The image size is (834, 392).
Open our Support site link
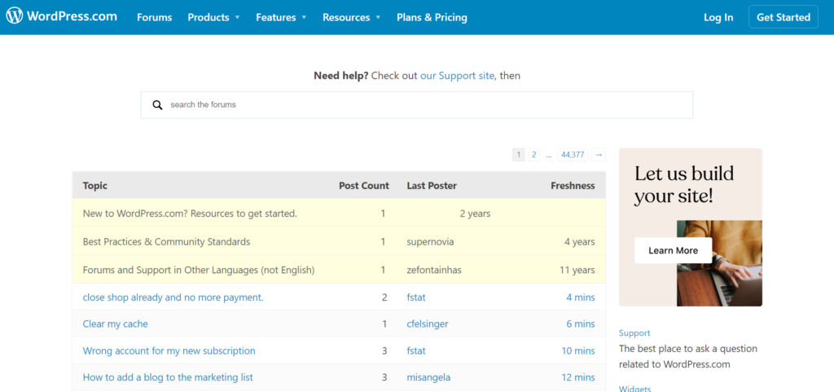pyautogui.click(x=457, y=76)
